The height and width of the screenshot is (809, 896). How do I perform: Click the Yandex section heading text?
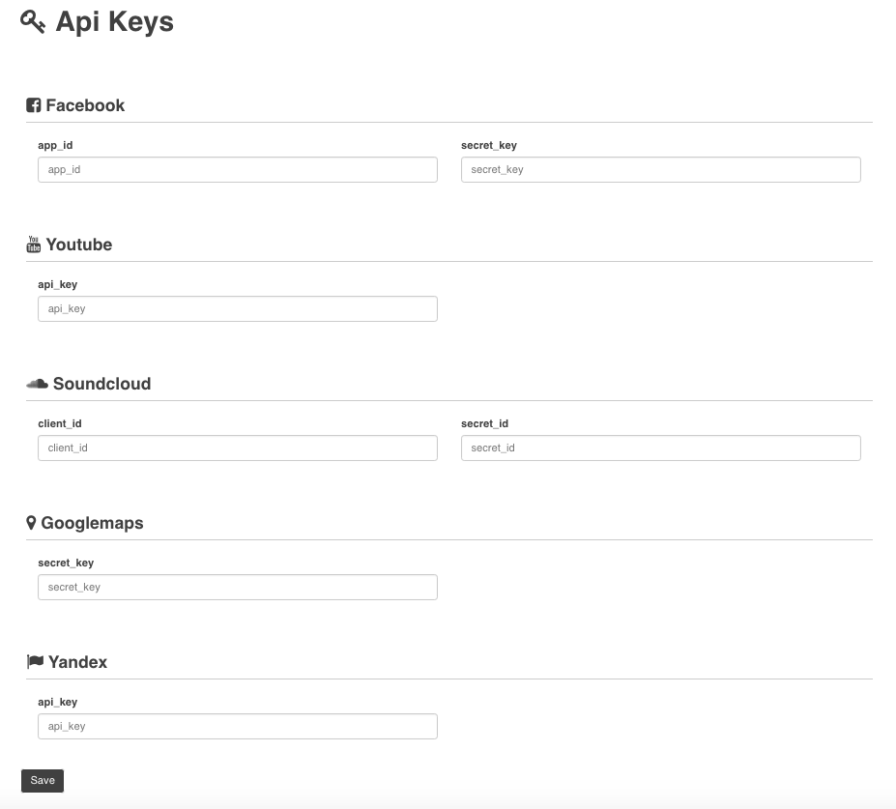(x=77, y=662)
